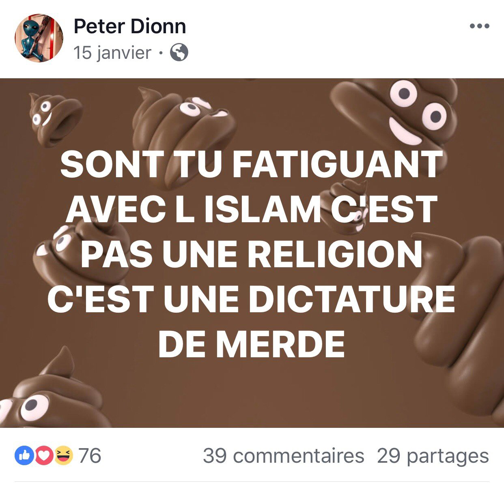The height and width of the screenshot is (483, 504).
Task: Open the 15 janvier post timestamp
Action: [x=112, y=53]
